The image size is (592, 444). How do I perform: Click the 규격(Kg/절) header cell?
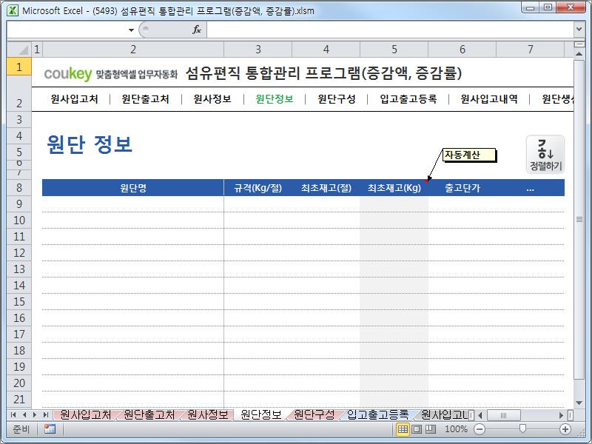[258, 188]
